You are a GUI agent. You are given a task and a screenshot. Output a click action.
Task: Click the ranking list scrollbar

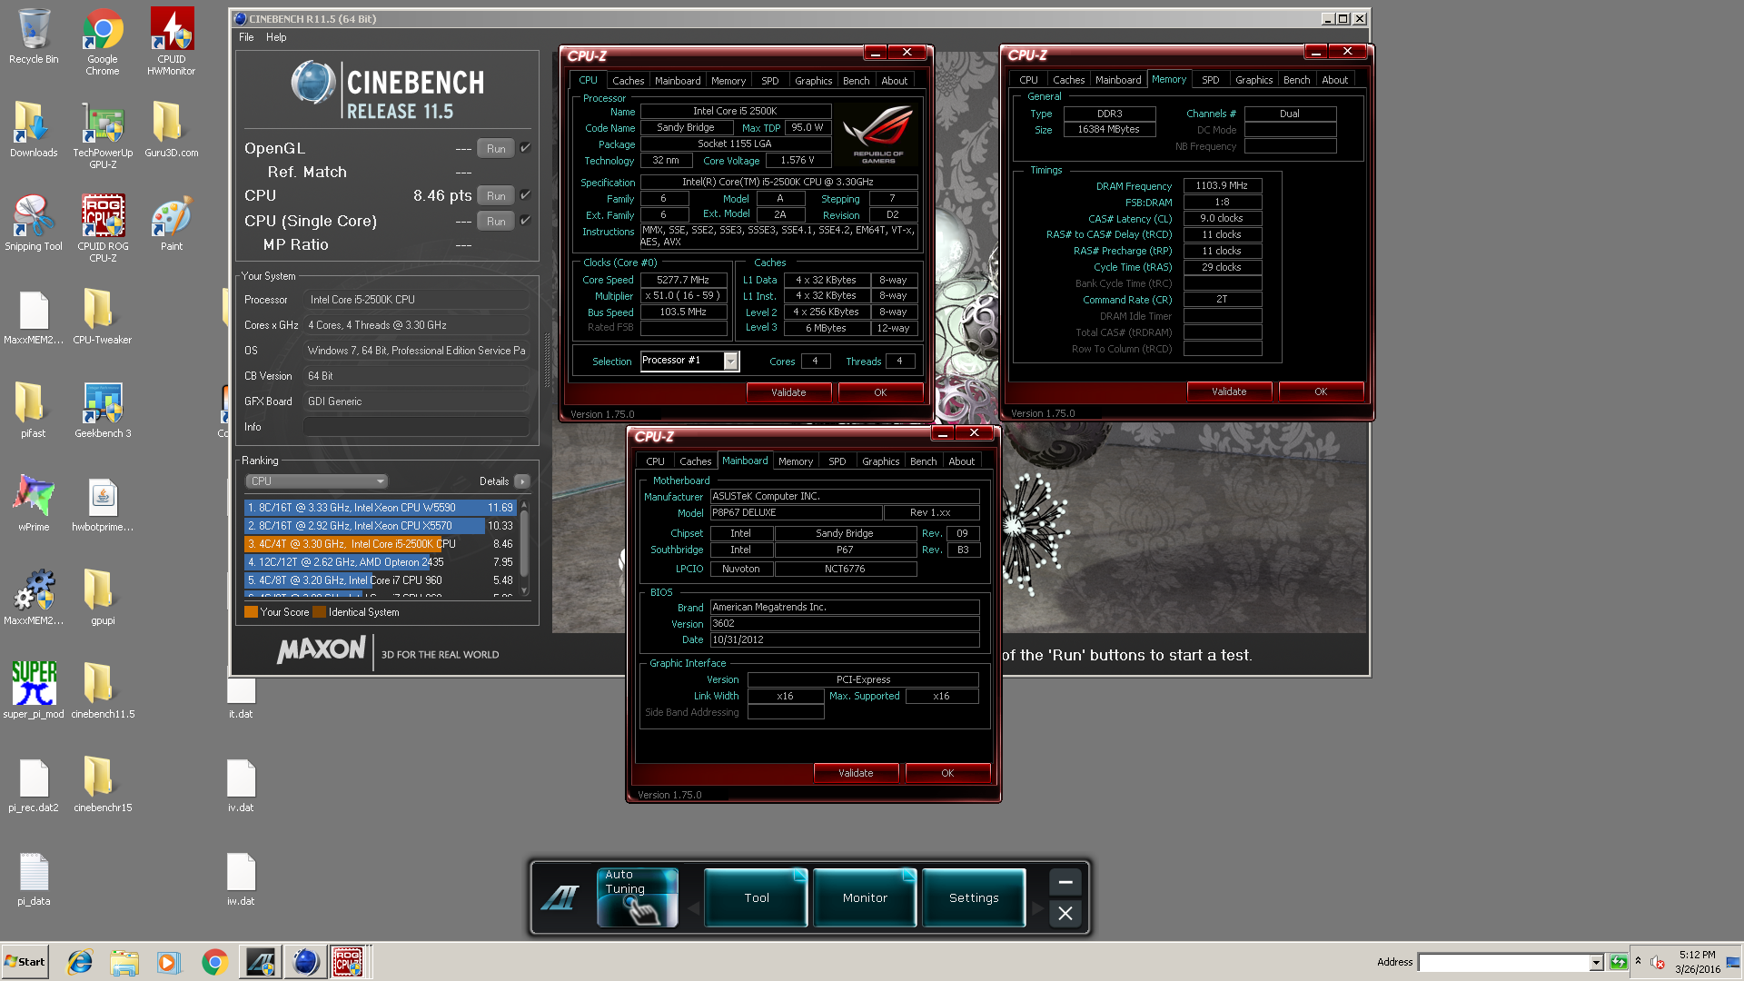pos(524,548)
